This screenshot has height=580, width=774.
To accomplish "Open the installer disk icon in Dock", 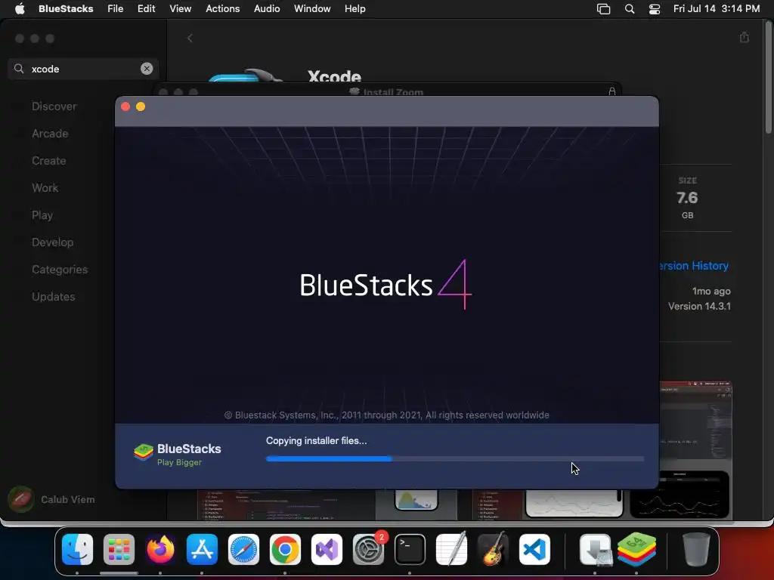I will point(596,550).
